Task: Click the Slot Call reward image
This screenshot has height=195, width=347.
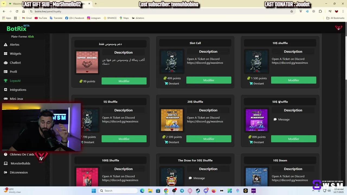Action: click(x=172, y=61)
